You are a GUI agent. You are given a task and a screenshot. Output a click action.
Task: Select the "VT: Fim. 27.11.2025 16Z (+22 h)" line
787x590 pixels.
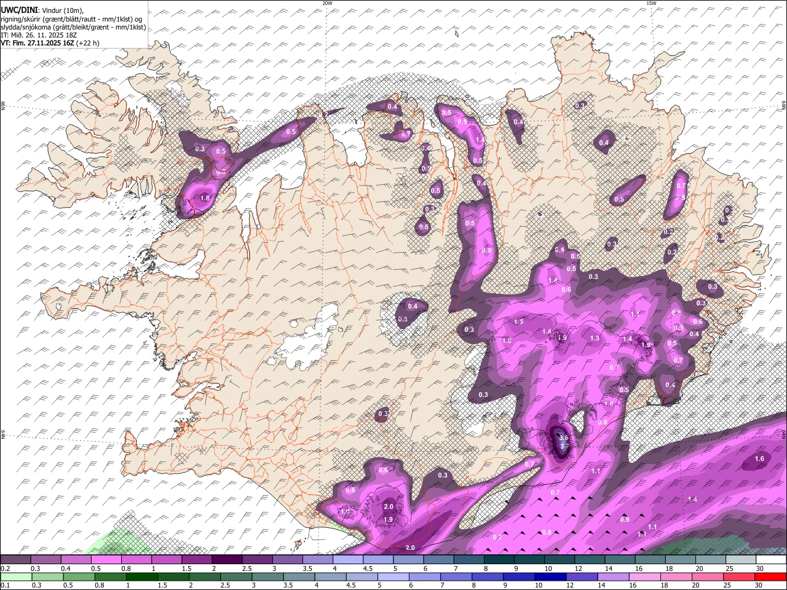click(50, 43)
